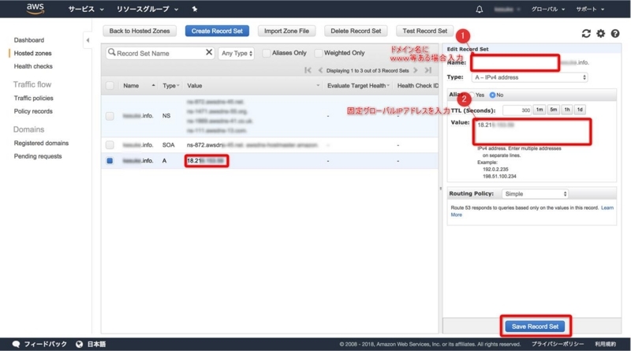This screenshot has width=631, height=351.
Task: Open the help question mark icon
Action: pos(615,33)
